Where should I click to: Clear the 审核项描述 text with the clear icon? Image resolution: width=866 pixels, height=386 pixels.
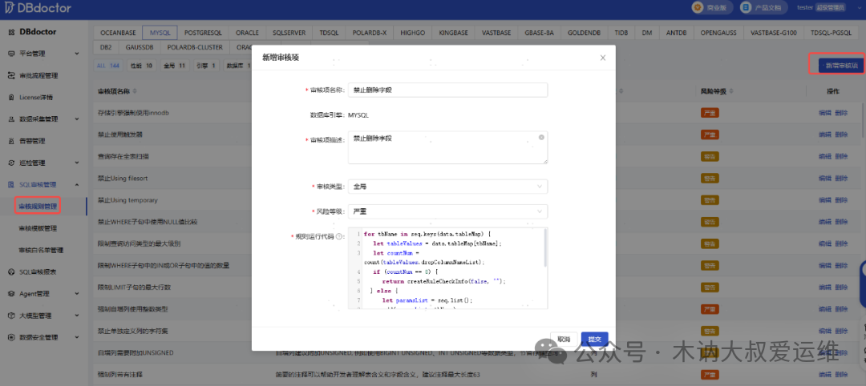(x=541, y=137)
